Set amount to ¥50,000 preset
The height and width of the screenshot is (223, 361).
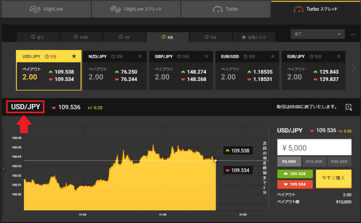pyautogui.click(x=339, y=162)
